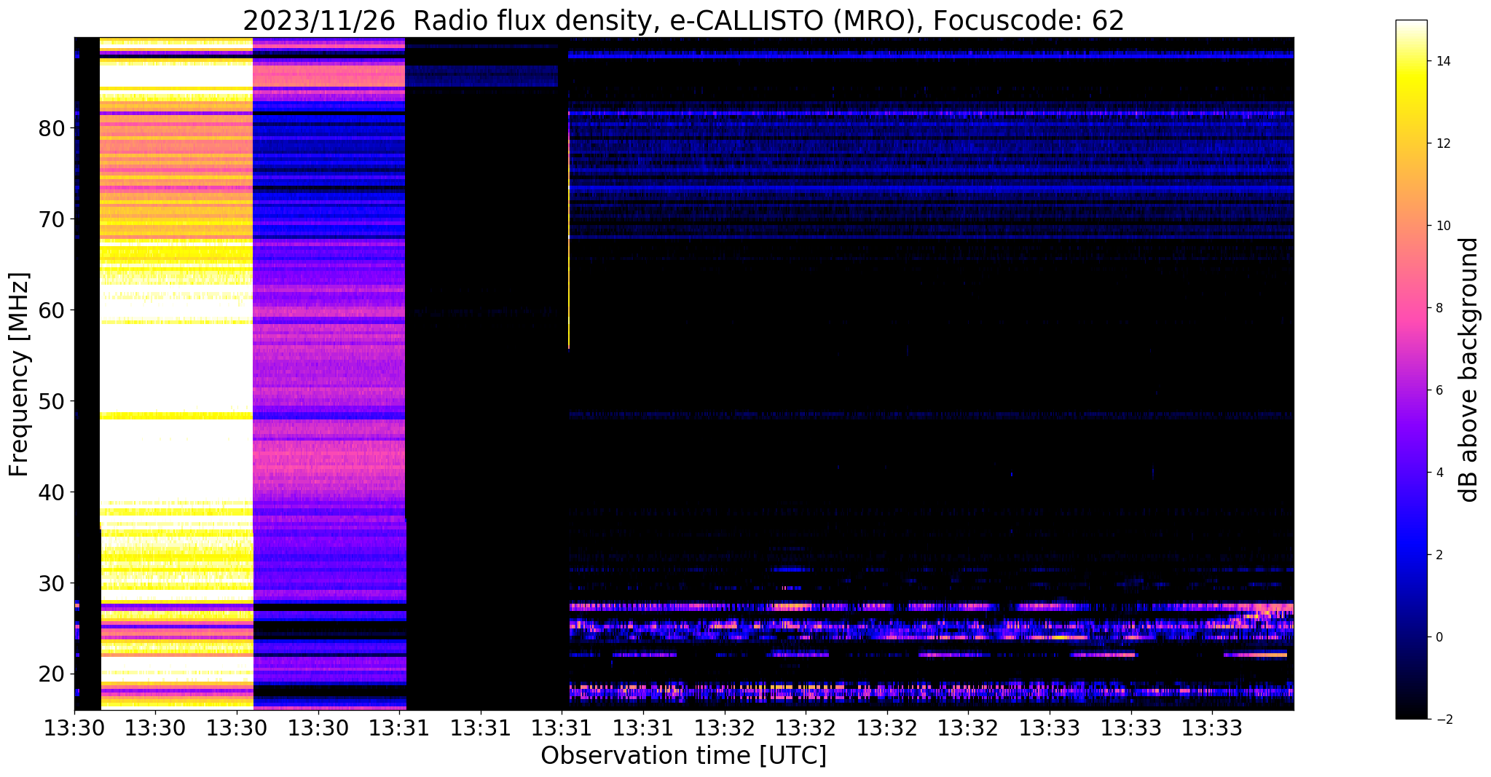Click the 0 tick label on the colorbar
This screenshot has height=777, width=1491.
pyautogui.click(x=1439, y=638)
